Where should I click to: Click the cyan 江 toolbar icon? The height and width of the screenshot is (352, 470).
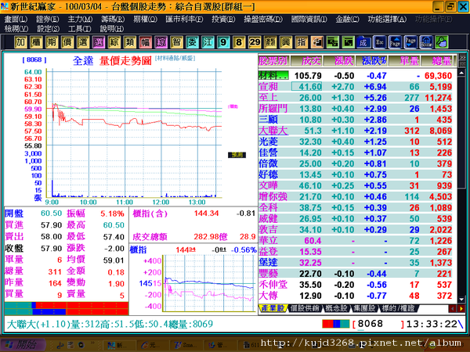coord(208,42)
